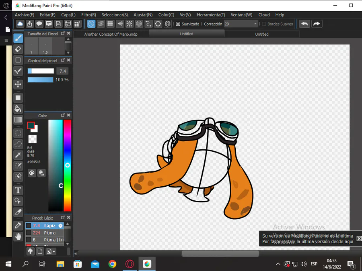Screen dimensions: 362x271
Task: Open the Capa(L) menu
Action: click(x=68, y=15)
